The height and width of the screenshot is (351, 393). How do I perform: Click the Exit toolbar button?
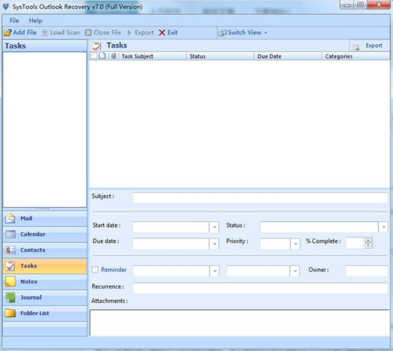pos(168,33)
